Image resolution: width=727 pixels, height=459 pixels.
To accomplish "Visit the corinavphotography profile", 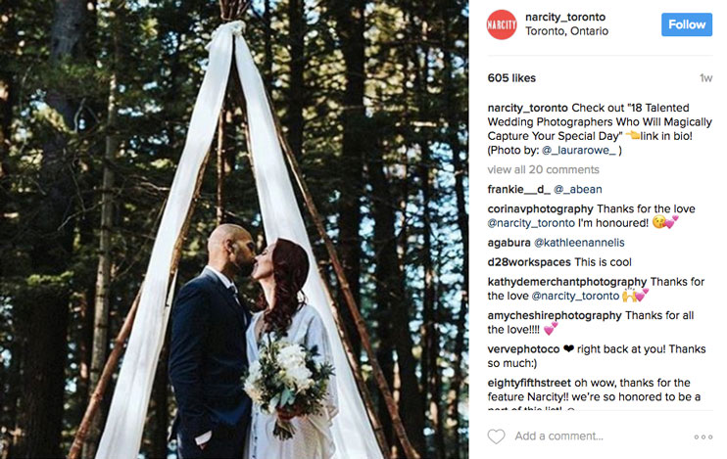I will (540, 208).
